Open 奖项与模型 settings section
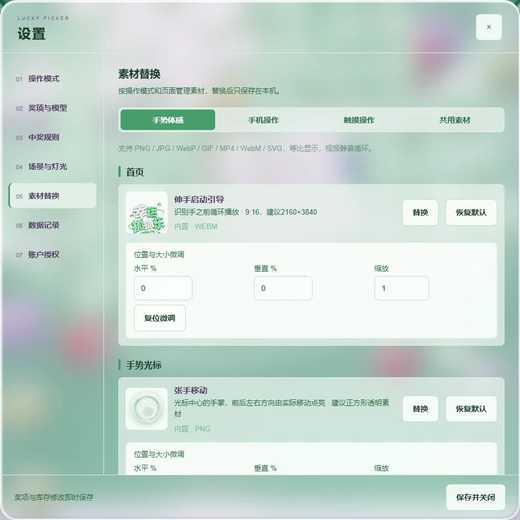Screen dimensions: 520x520 [x=53, y=108]
